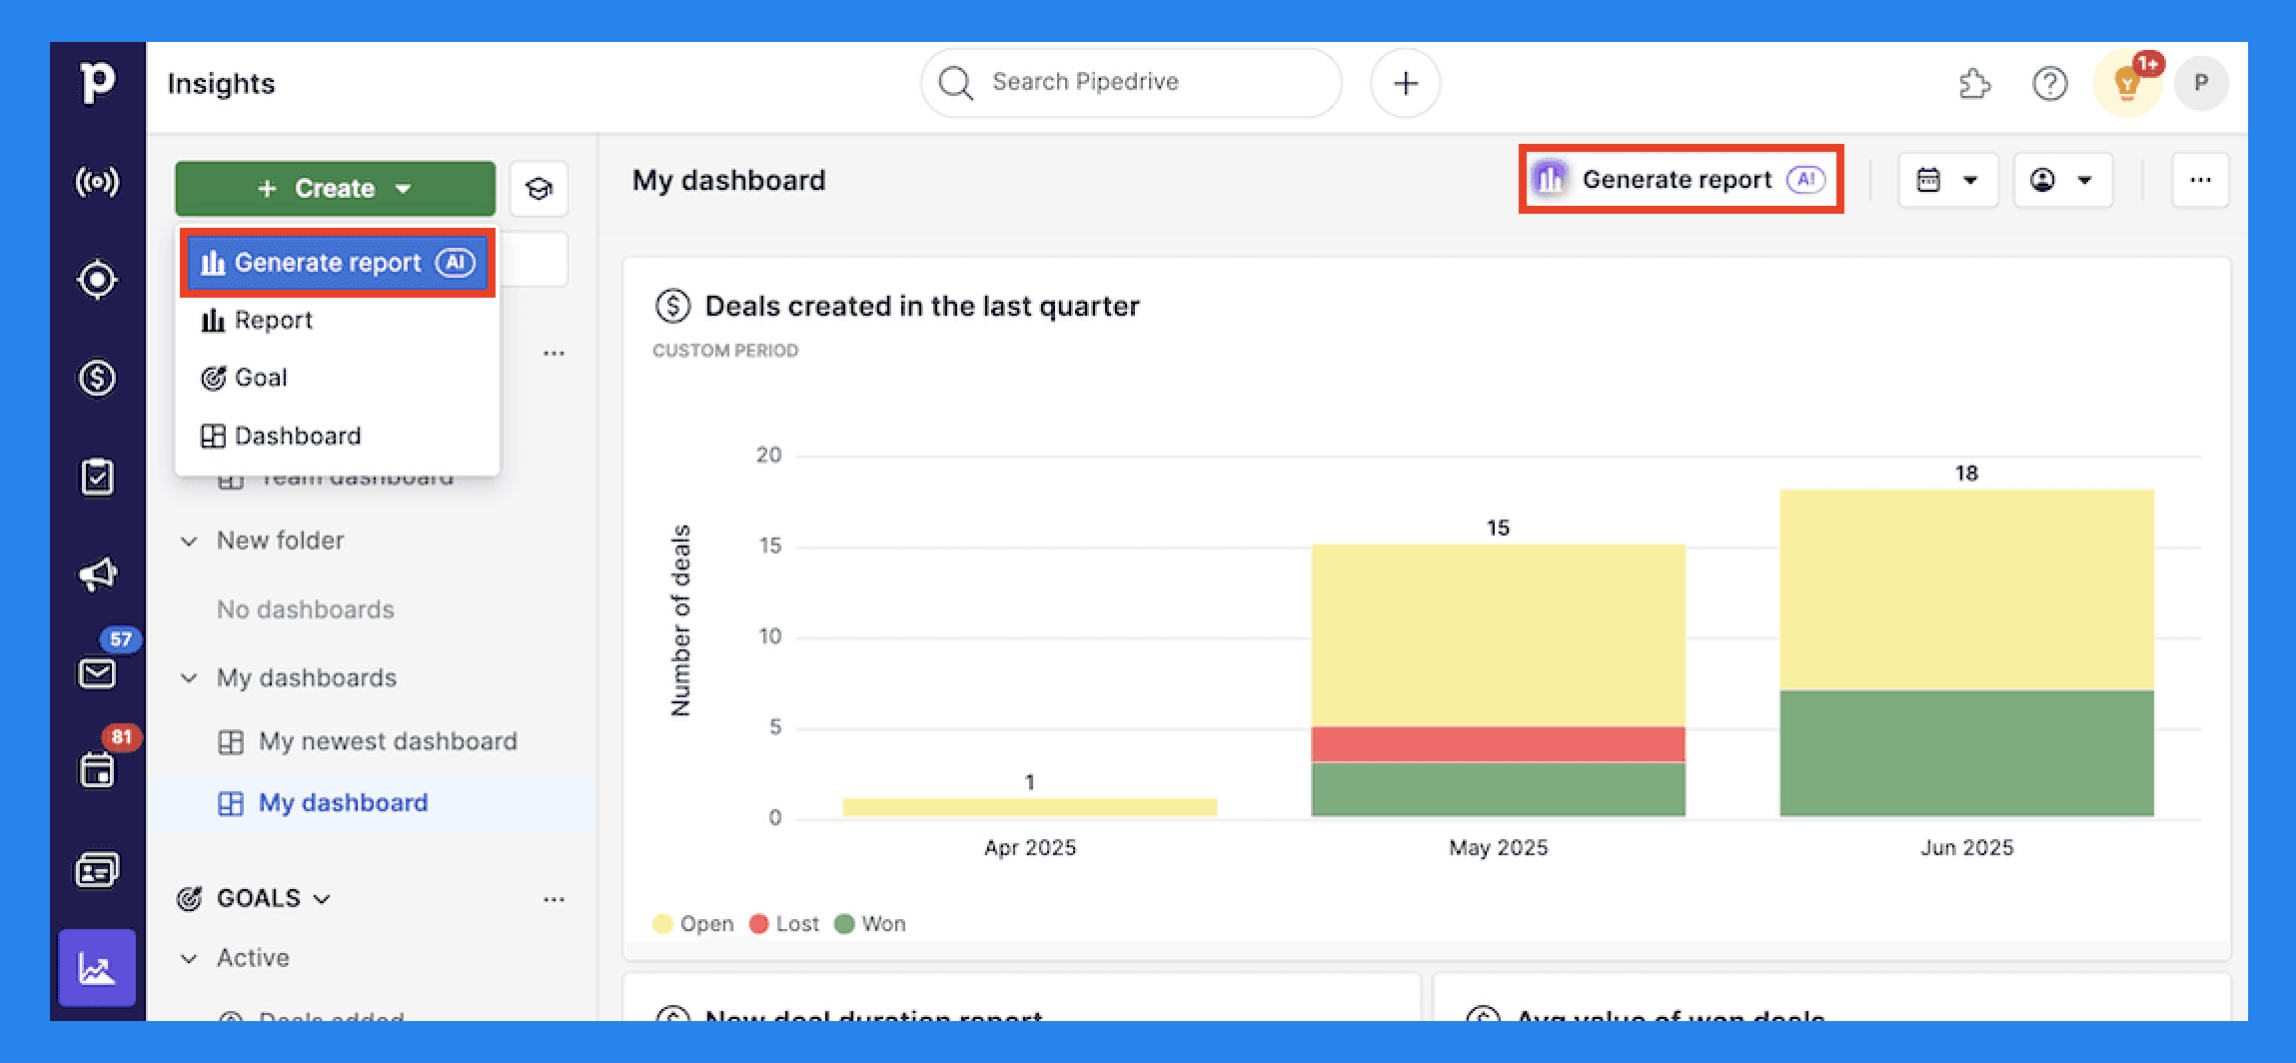The width and height of the screenshot is (2296, 1063).
Task: Select Report in the Create menu
Action: coord(338,321)
